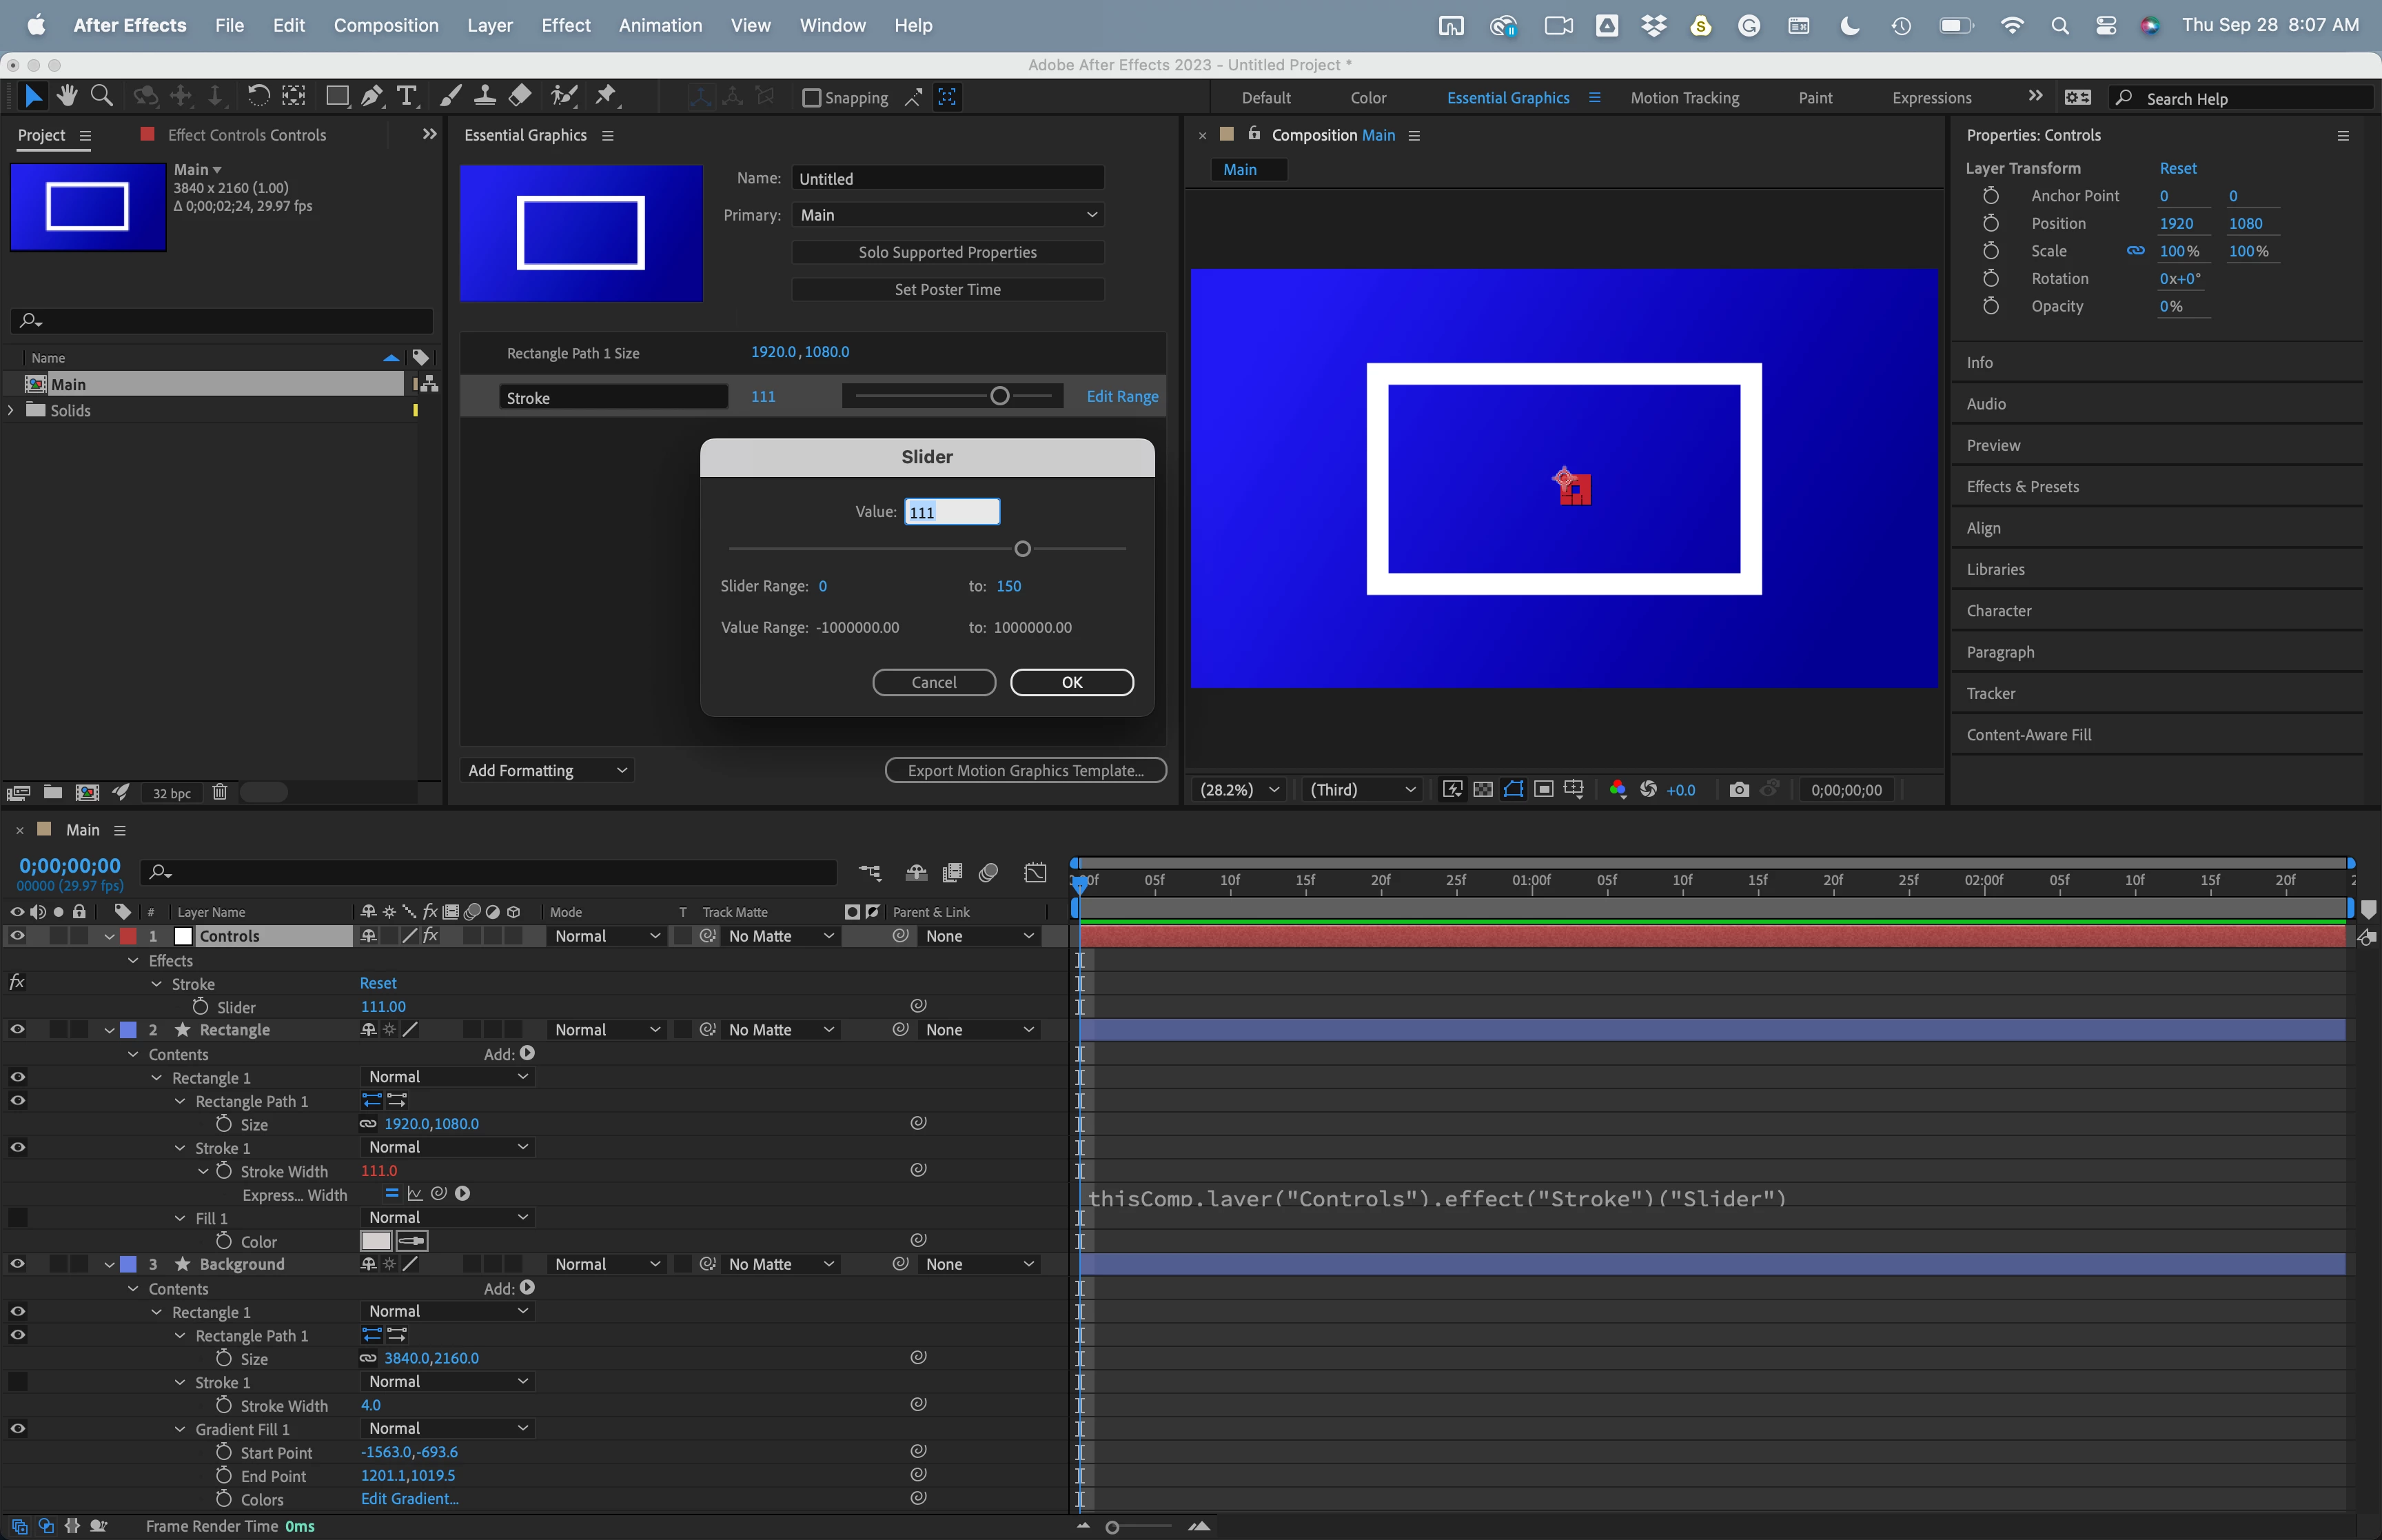Click the Slider dialog value slider handle
Screen dimensions: 2382x1540
pyautogui.click(x=1021, y=549)
